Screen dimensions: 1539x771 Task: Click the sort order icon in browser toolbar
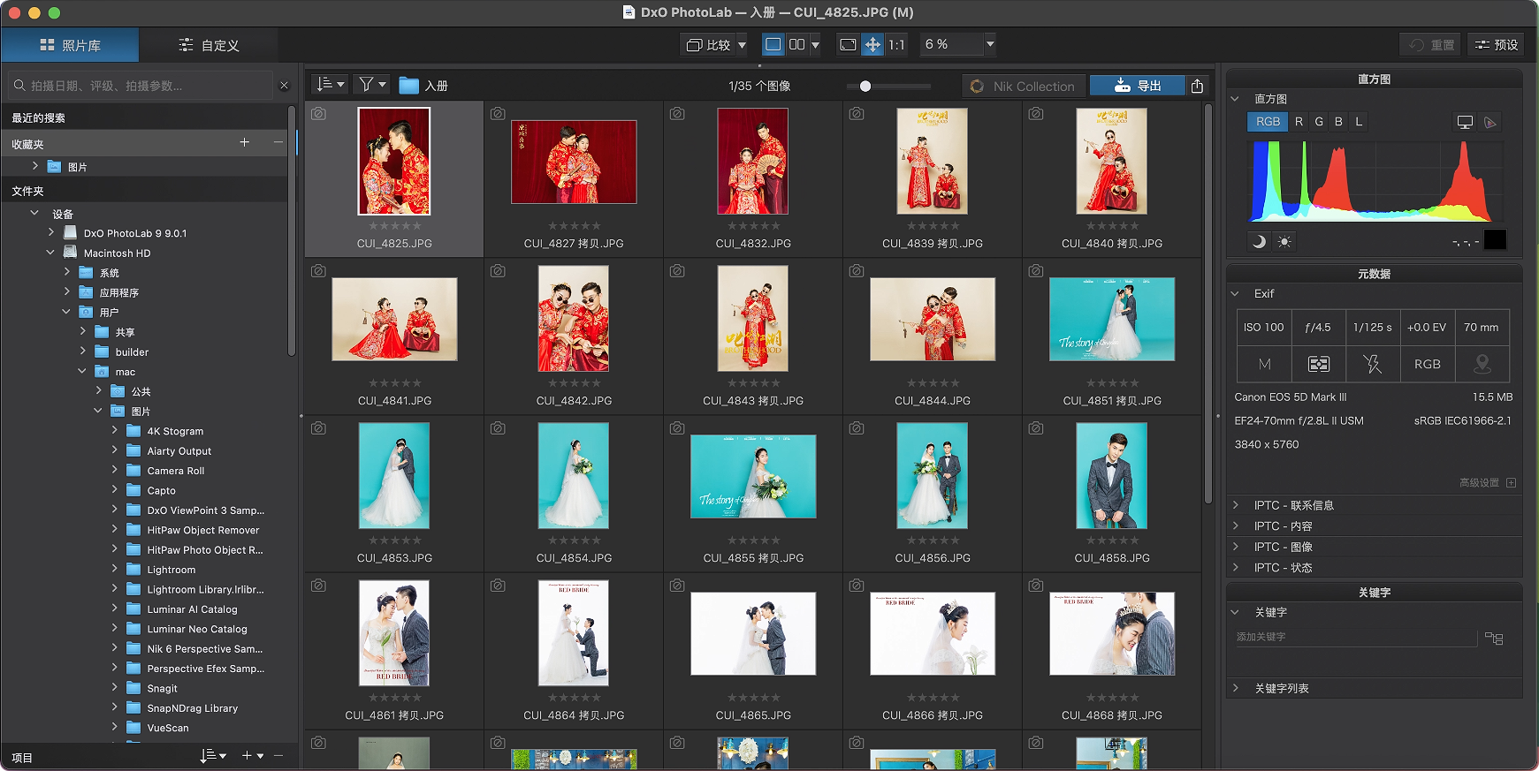(x=330, y=85)
